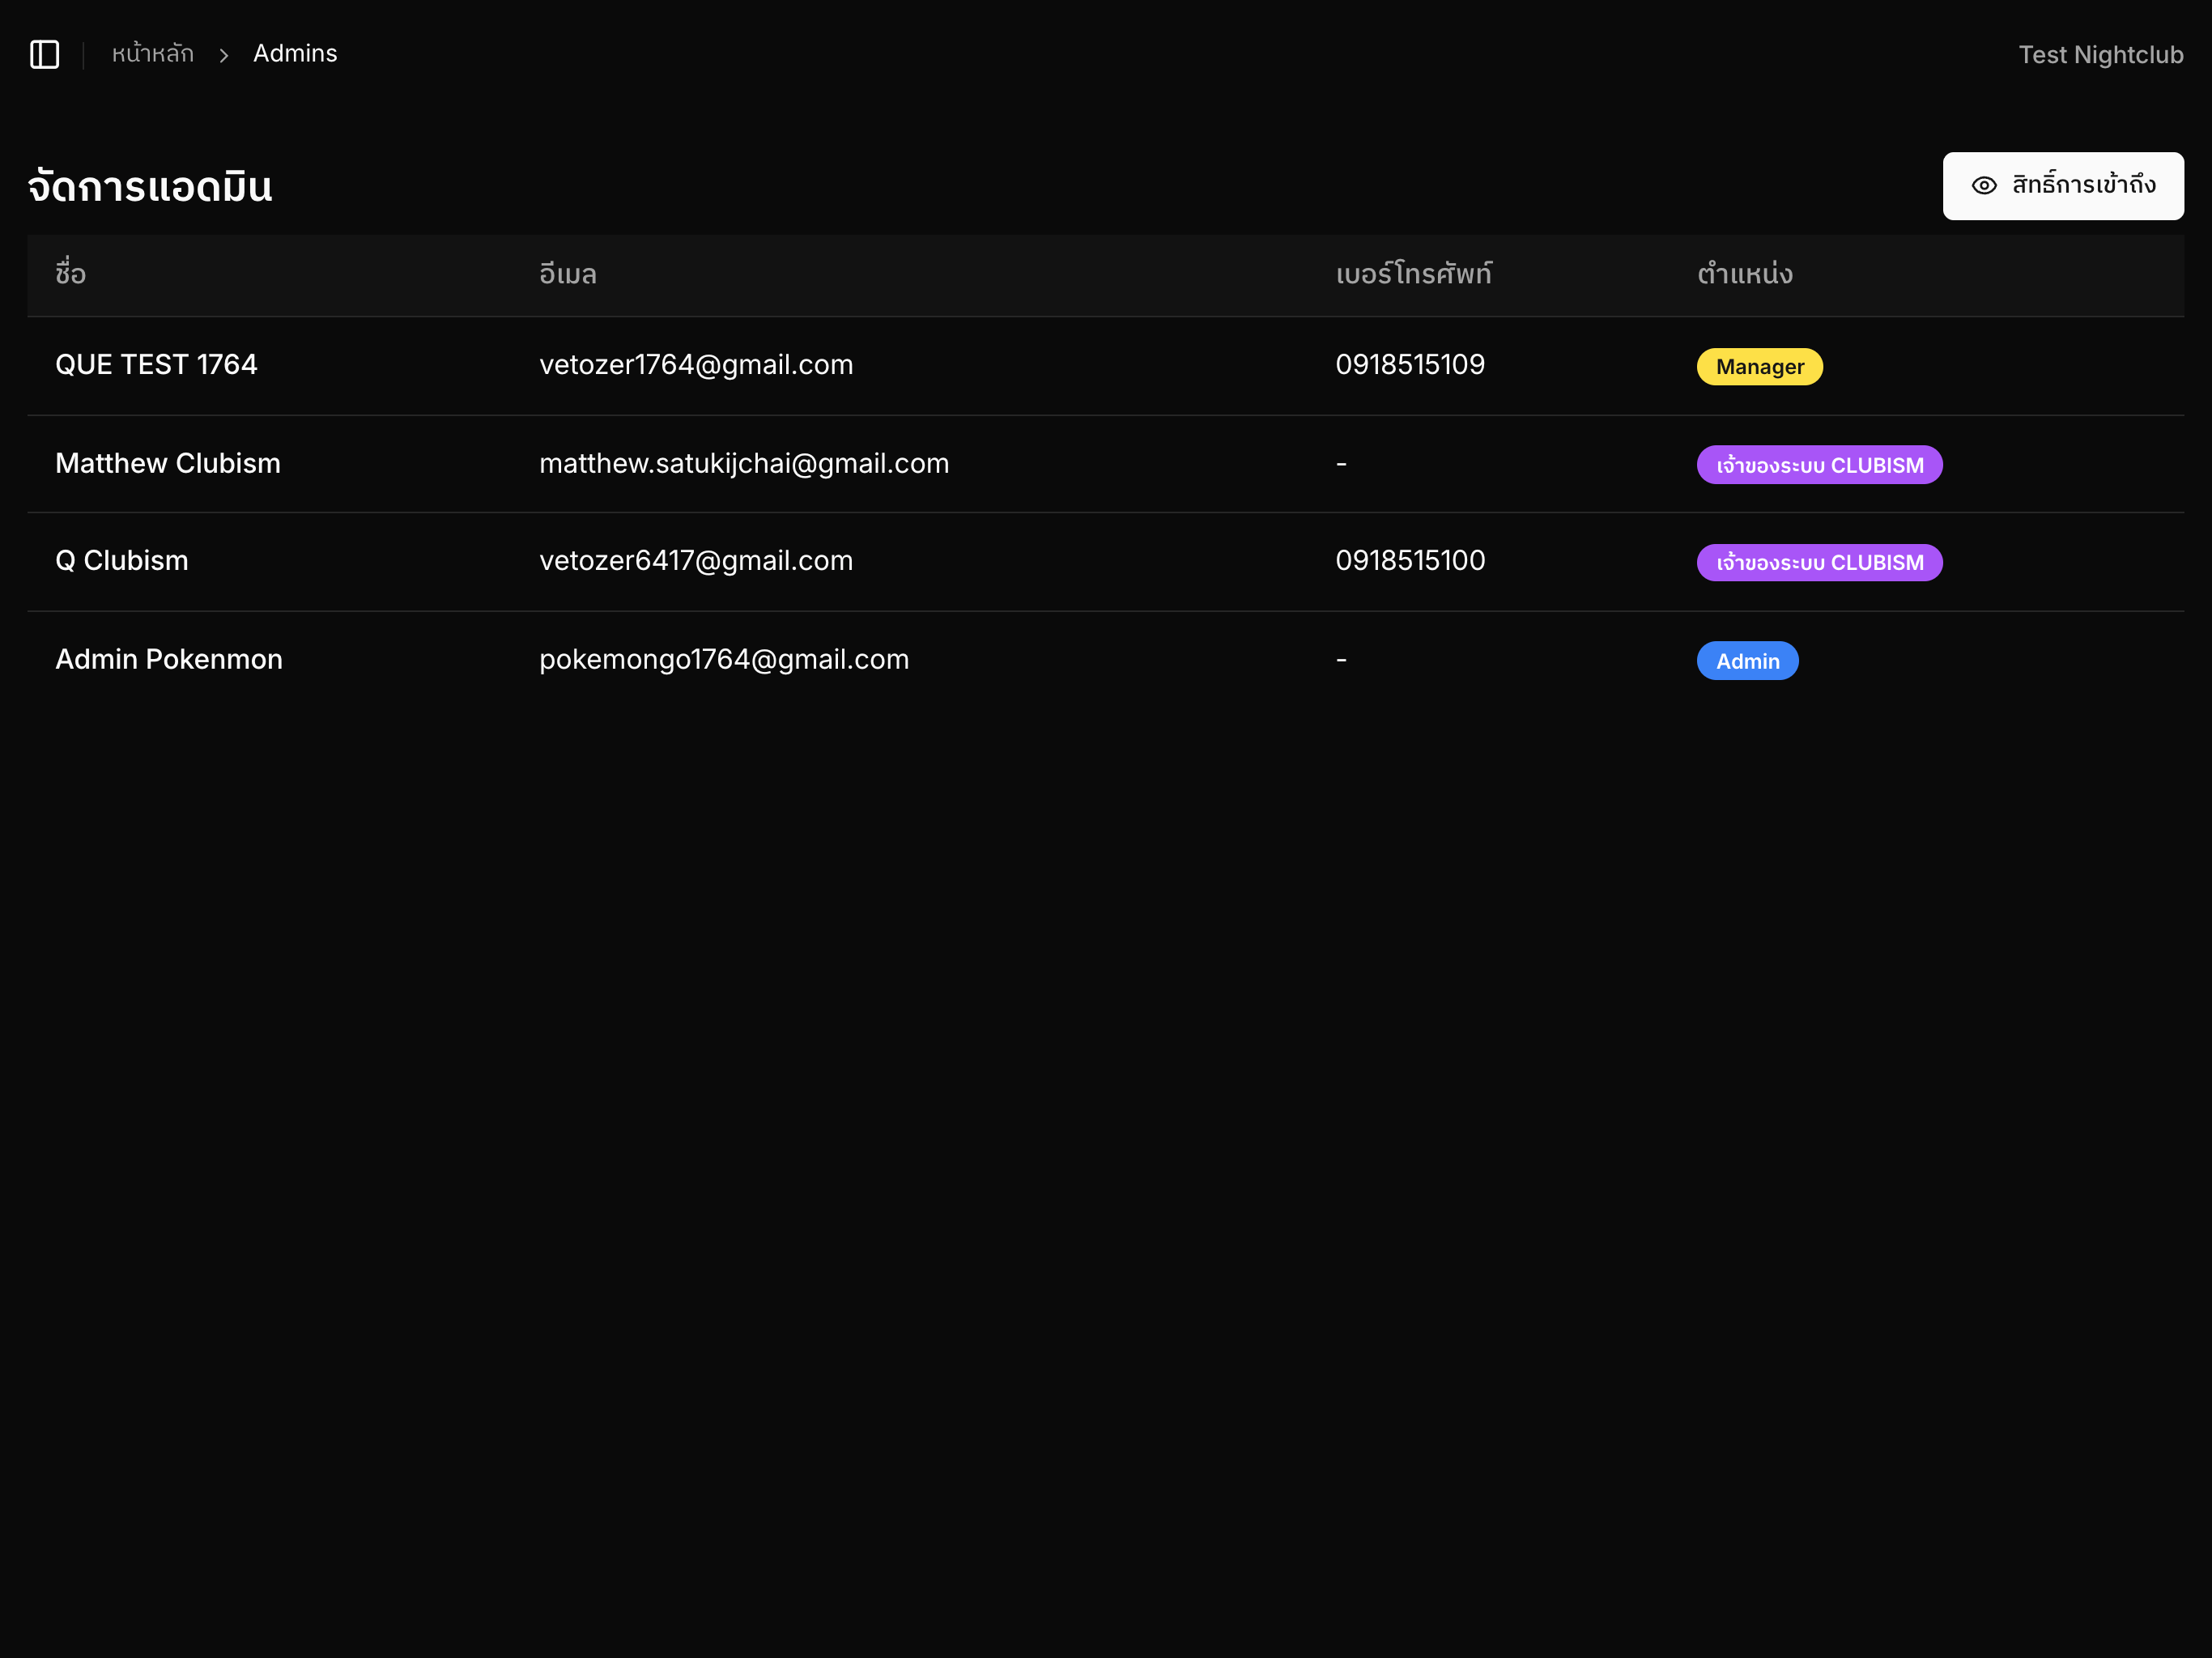Go to หน้าหลัก breadcrumb link

[x=152, y=54]
